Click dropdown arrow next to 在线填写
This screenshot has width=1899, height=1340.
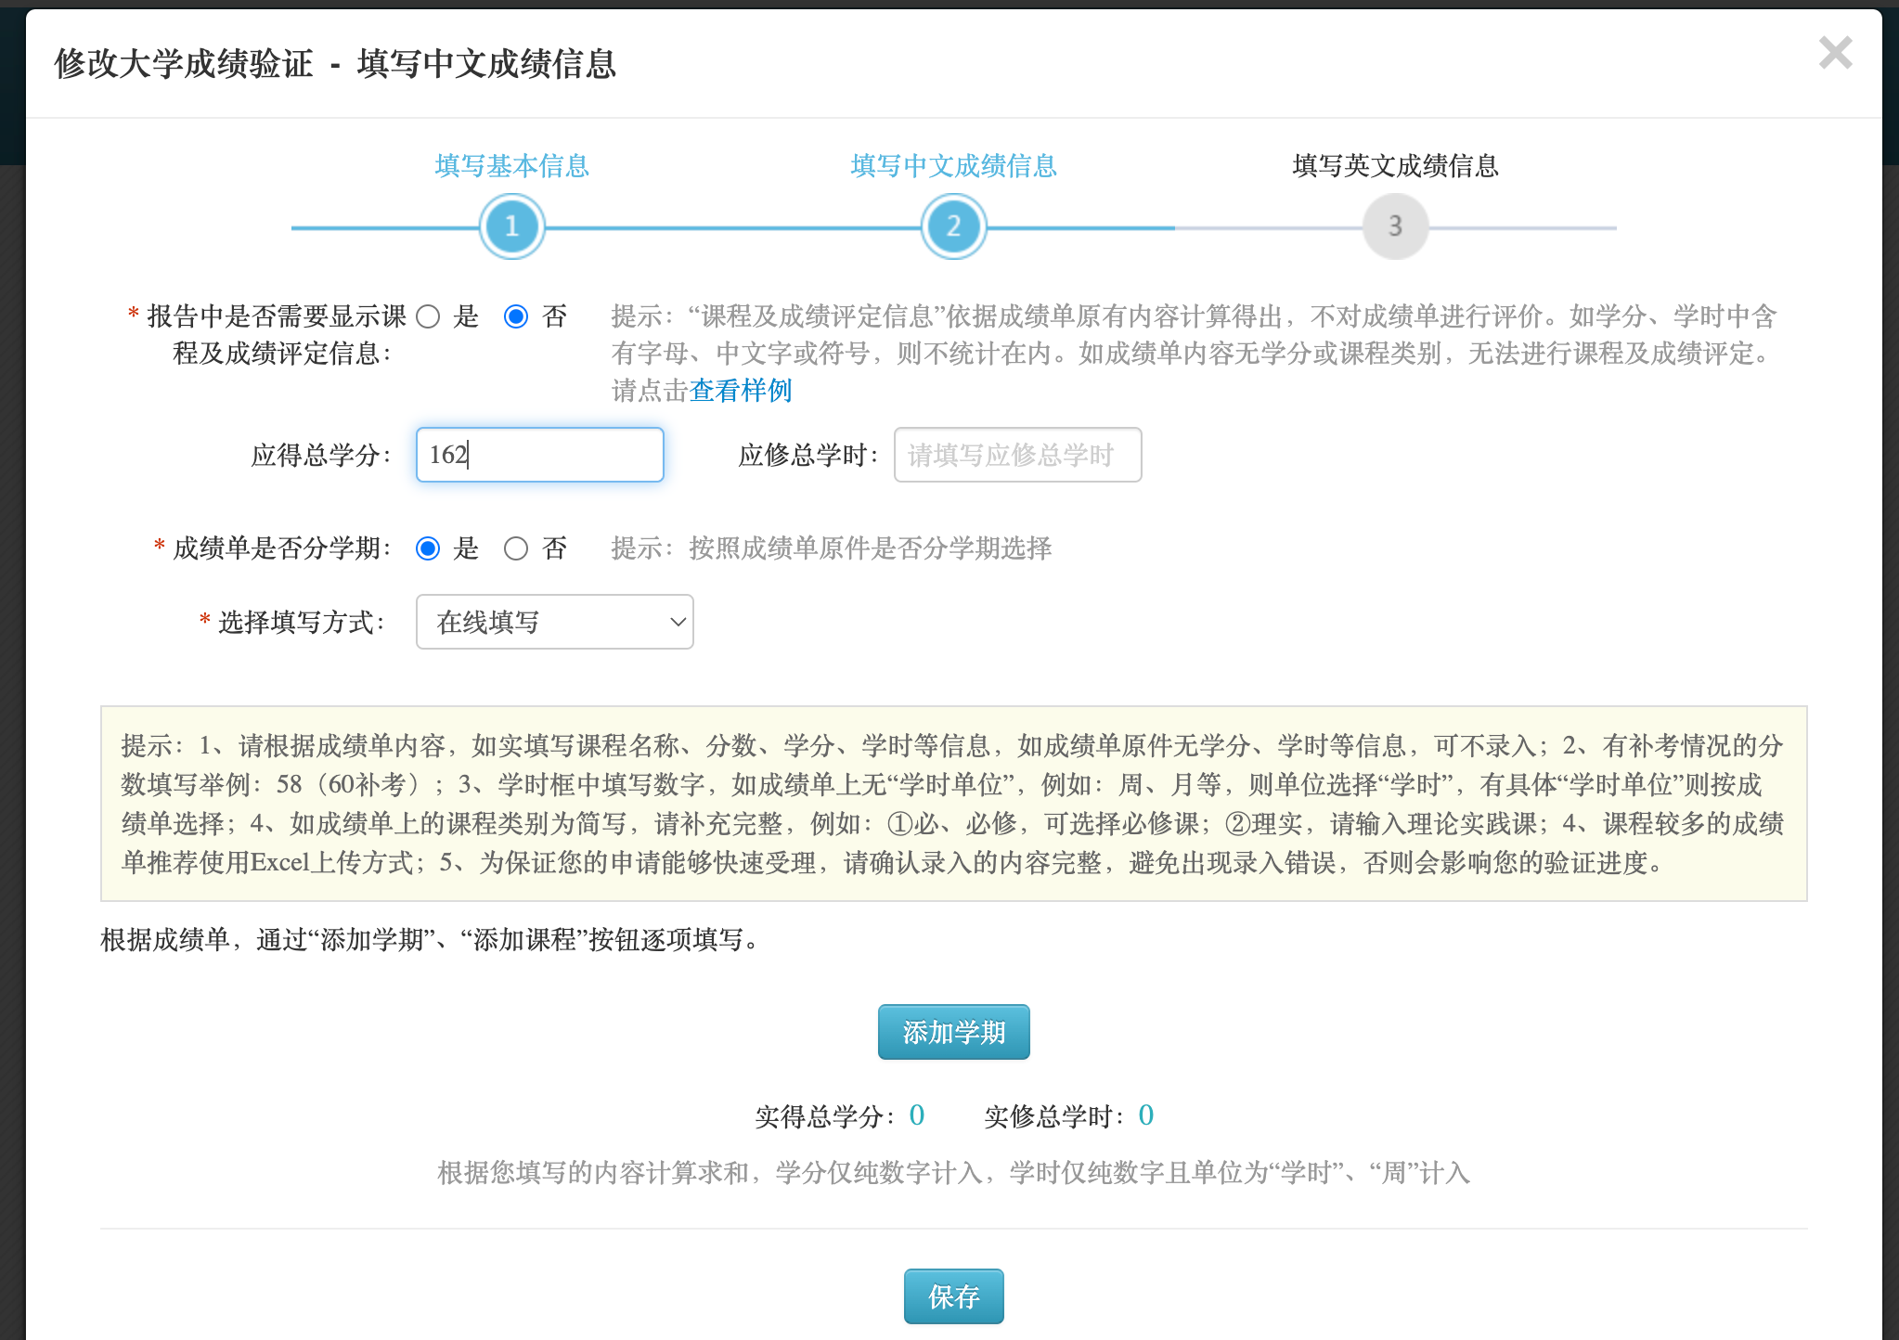click(676, 622)
